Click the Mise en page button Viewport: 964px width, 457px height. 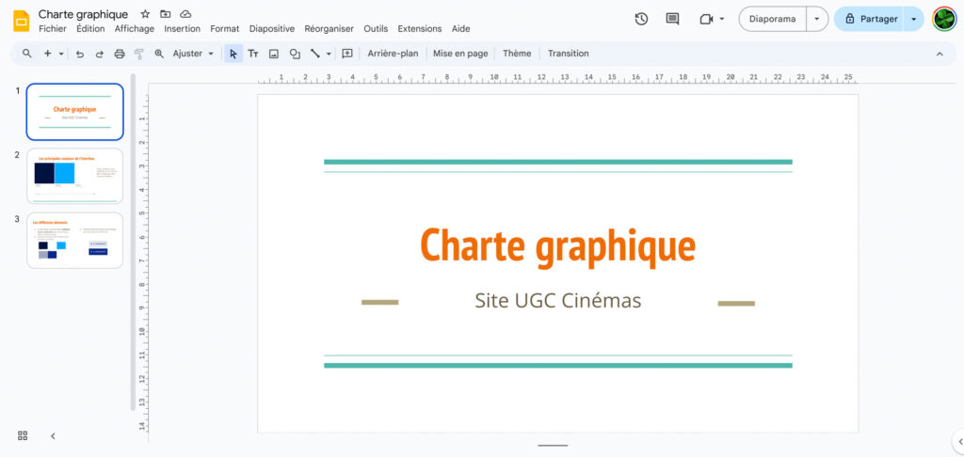460,54
